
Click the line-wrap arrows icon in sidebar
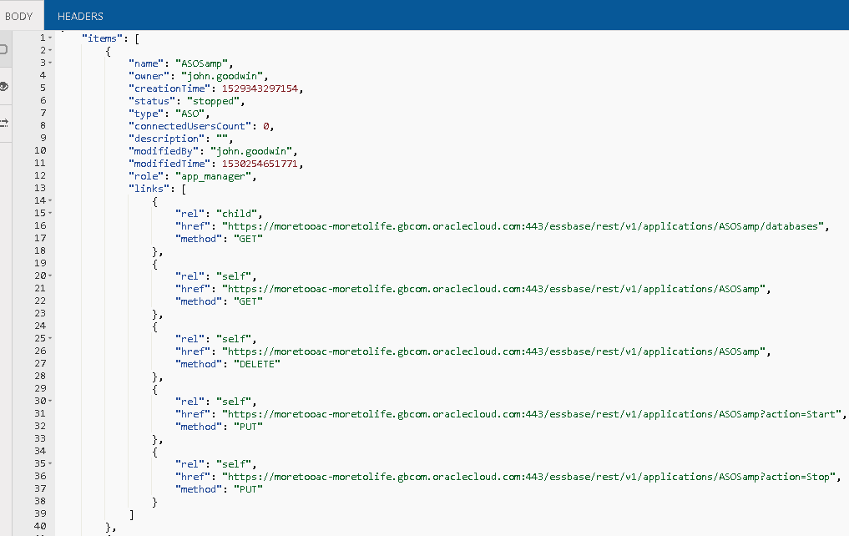pos(4,123)
